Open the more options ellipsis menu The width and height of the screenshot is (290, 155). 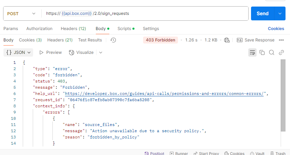click(281, 40)
